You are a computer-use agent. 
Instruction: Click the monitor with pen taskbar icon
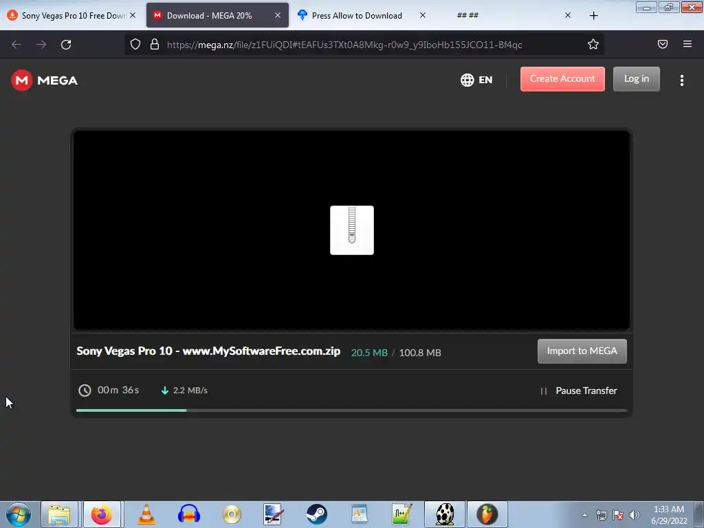coord(274,514)
